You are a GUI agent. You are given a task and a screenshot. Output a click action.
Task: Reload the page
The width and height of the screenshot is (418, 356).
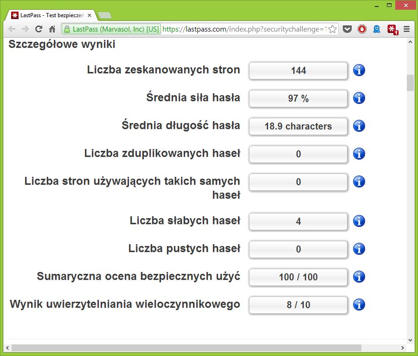pos(39,29)
